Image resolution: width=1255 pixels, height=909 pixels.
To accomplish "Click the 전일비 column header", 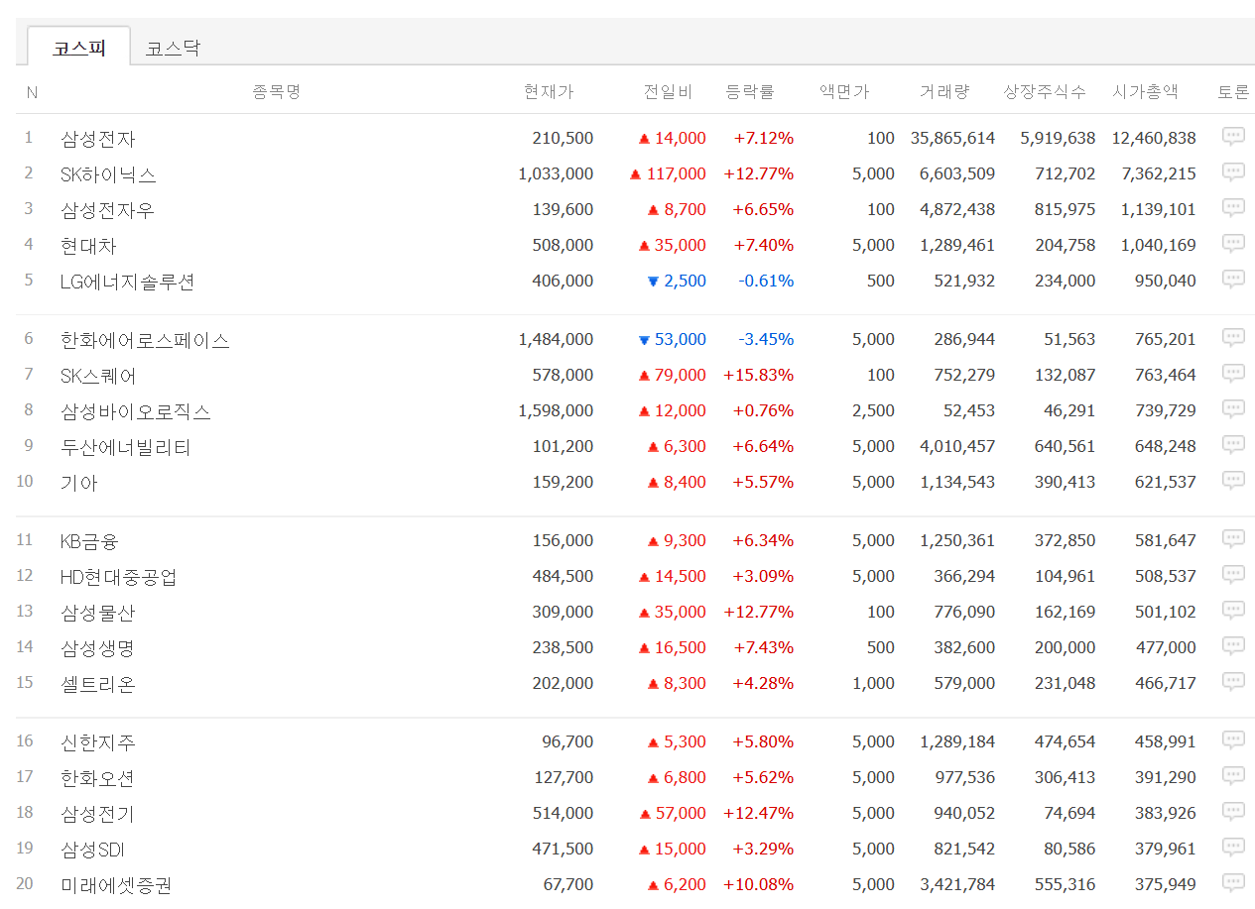I will tap(668, 91).
